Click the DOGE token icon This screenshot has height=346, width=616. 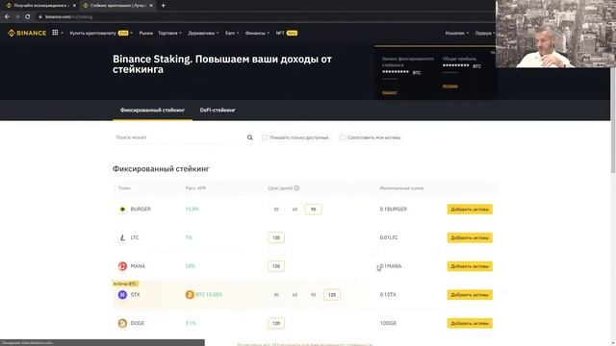122,323
